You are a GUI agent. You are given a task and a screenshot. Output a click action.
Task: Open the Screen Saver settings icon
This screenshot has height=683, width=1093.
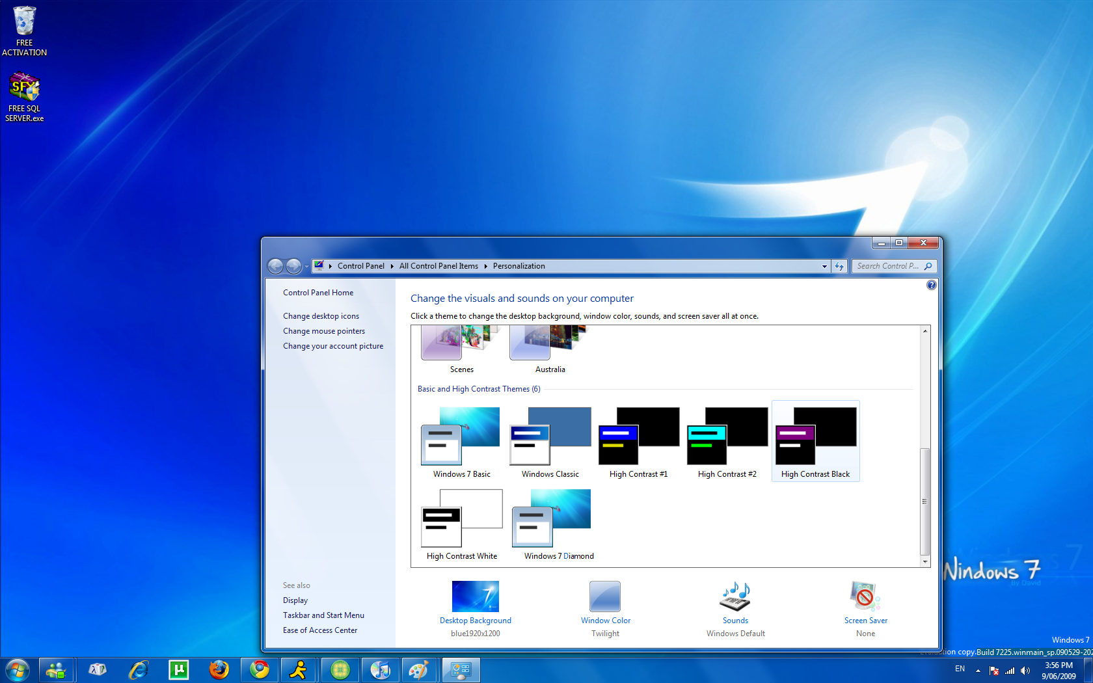coord(865,596)
